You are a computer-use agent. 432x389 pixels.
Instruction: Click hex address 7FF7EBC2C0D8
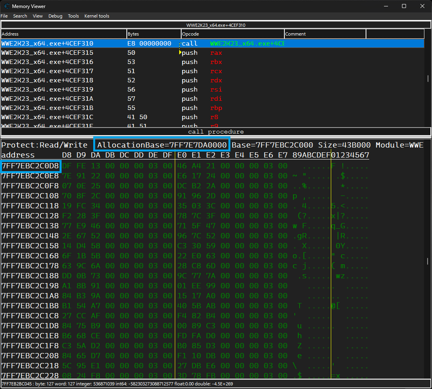pyautogui.click(x=30, y=166)
